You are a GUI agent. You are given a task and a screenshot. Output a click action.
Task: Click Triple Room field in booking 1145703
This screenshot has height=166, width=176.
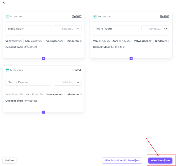(116, 29)
